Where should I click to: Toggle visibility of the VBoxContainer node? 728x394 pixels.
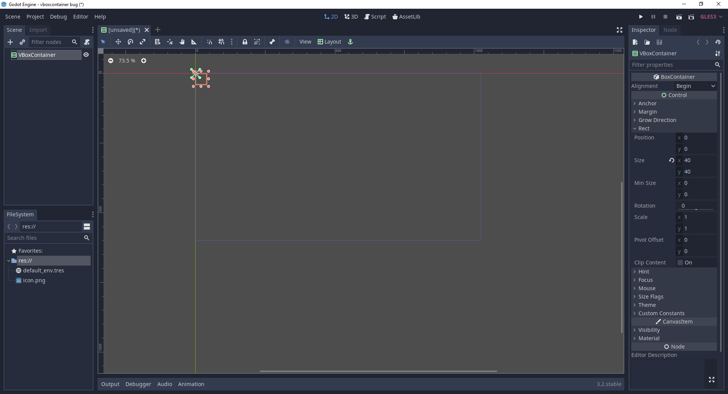click(x=86, y=55)
